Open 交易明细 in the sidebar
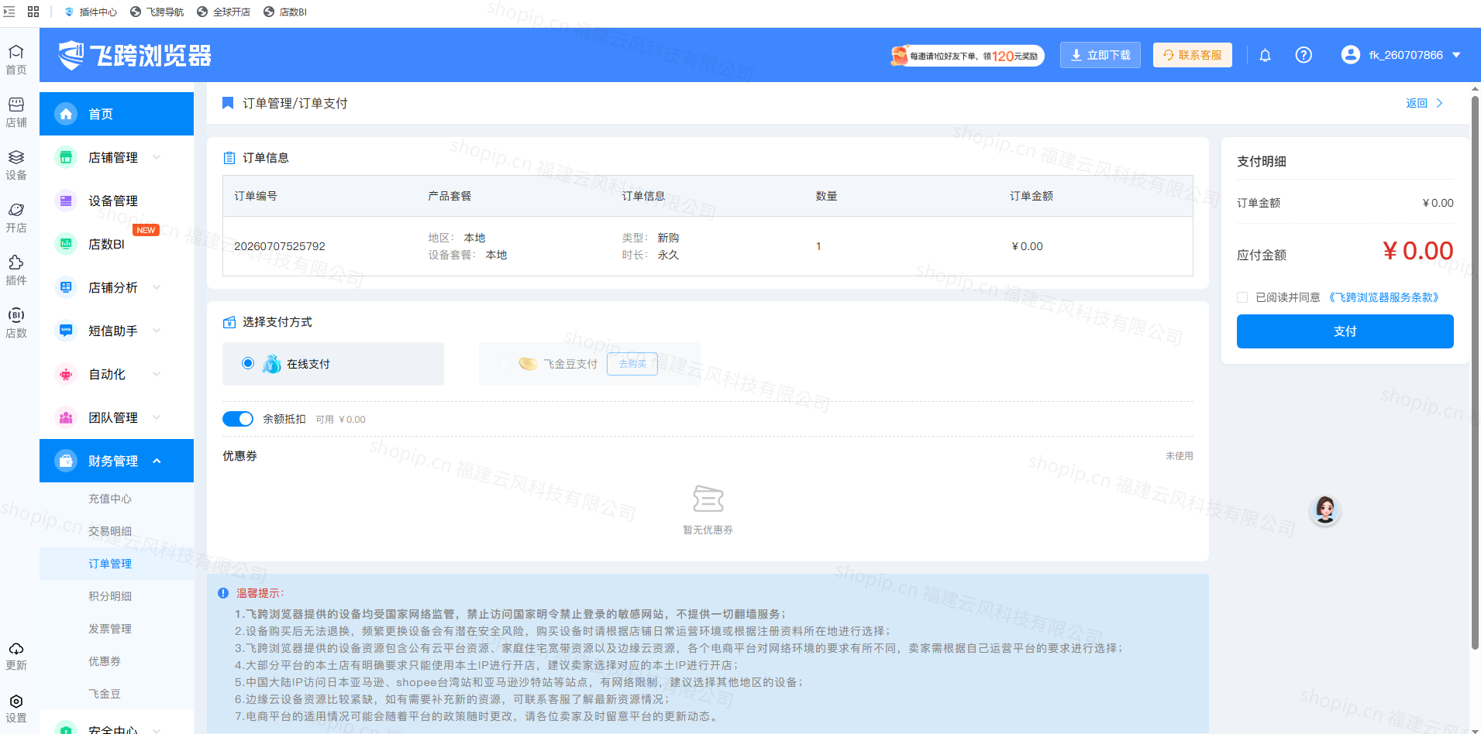The width and height of the screenshot is (1481, 734). coord(110,531)
